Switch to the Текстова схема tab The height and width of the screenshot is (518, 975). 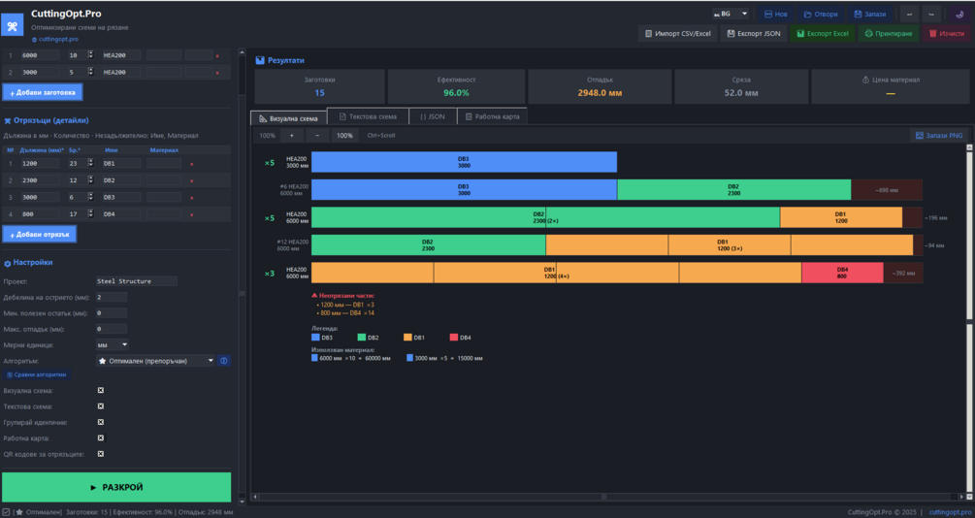pyautogui.click(x=368, y=116)
